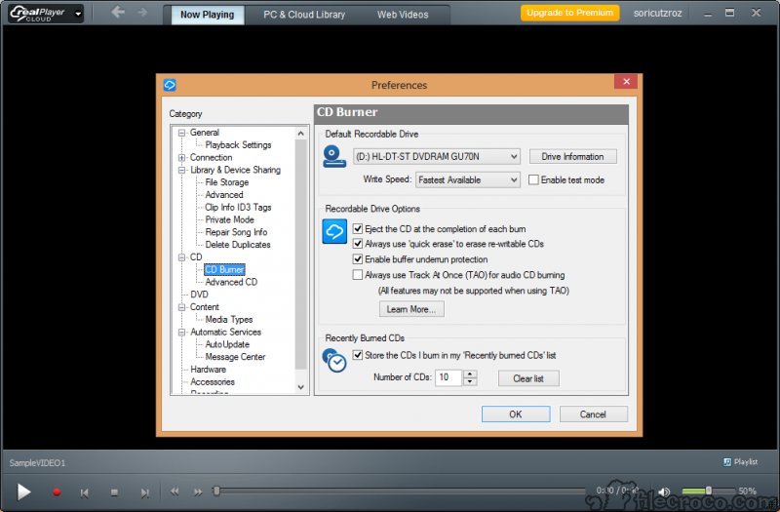Open the RealPlayer Cloud logo menu
Image resolution: width=780 pixels, height=512 pixels.
pos(46,14)
